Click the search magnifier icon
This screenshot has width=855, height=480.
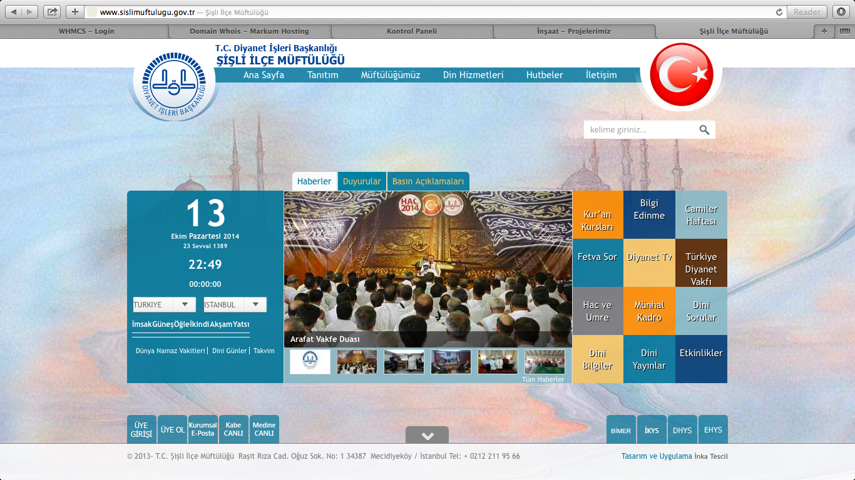pos(704,130)
